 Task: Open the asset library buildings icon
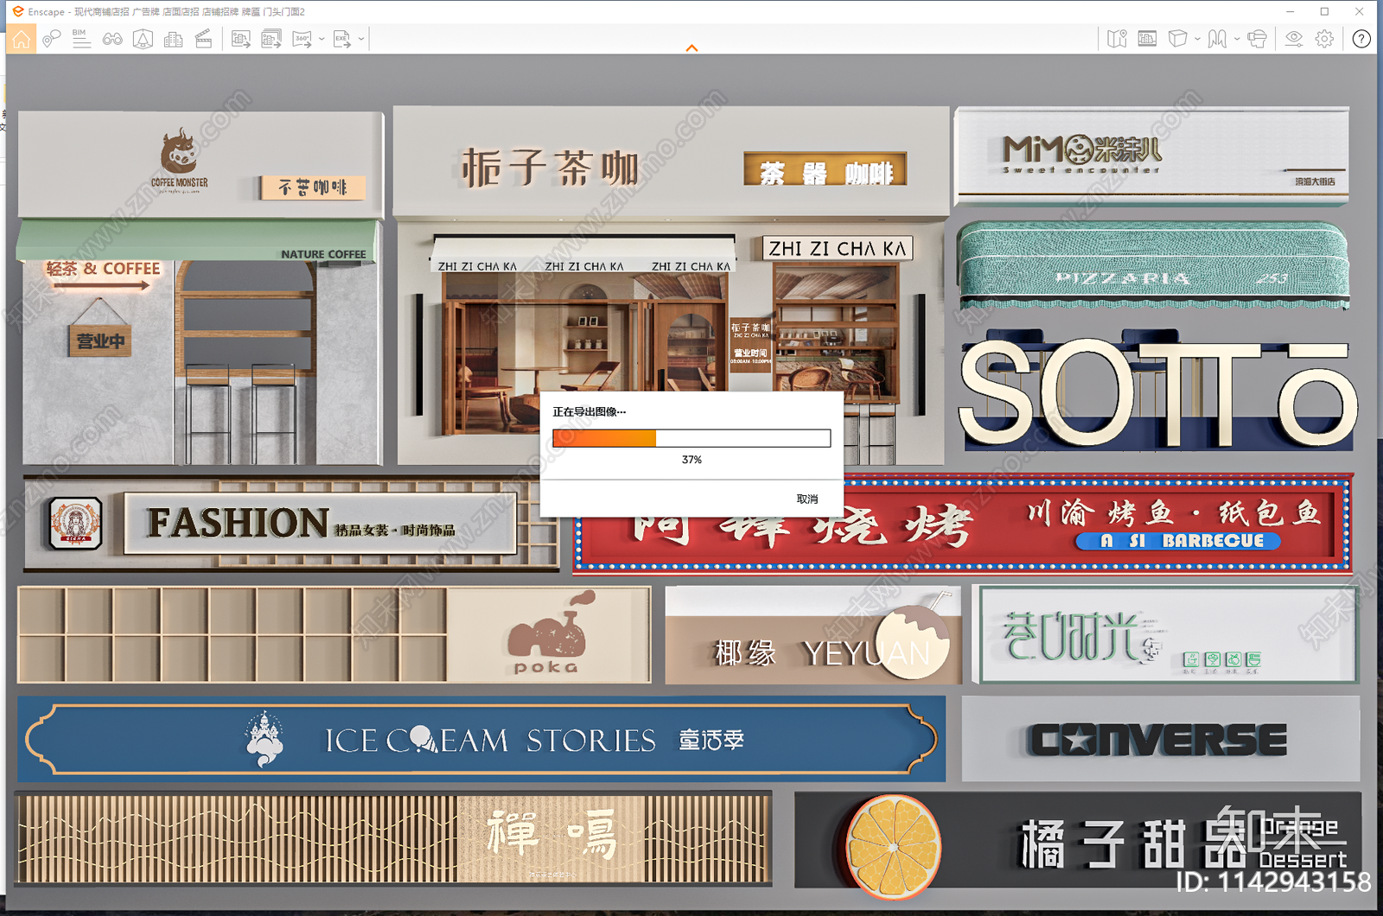coord(174,39)
